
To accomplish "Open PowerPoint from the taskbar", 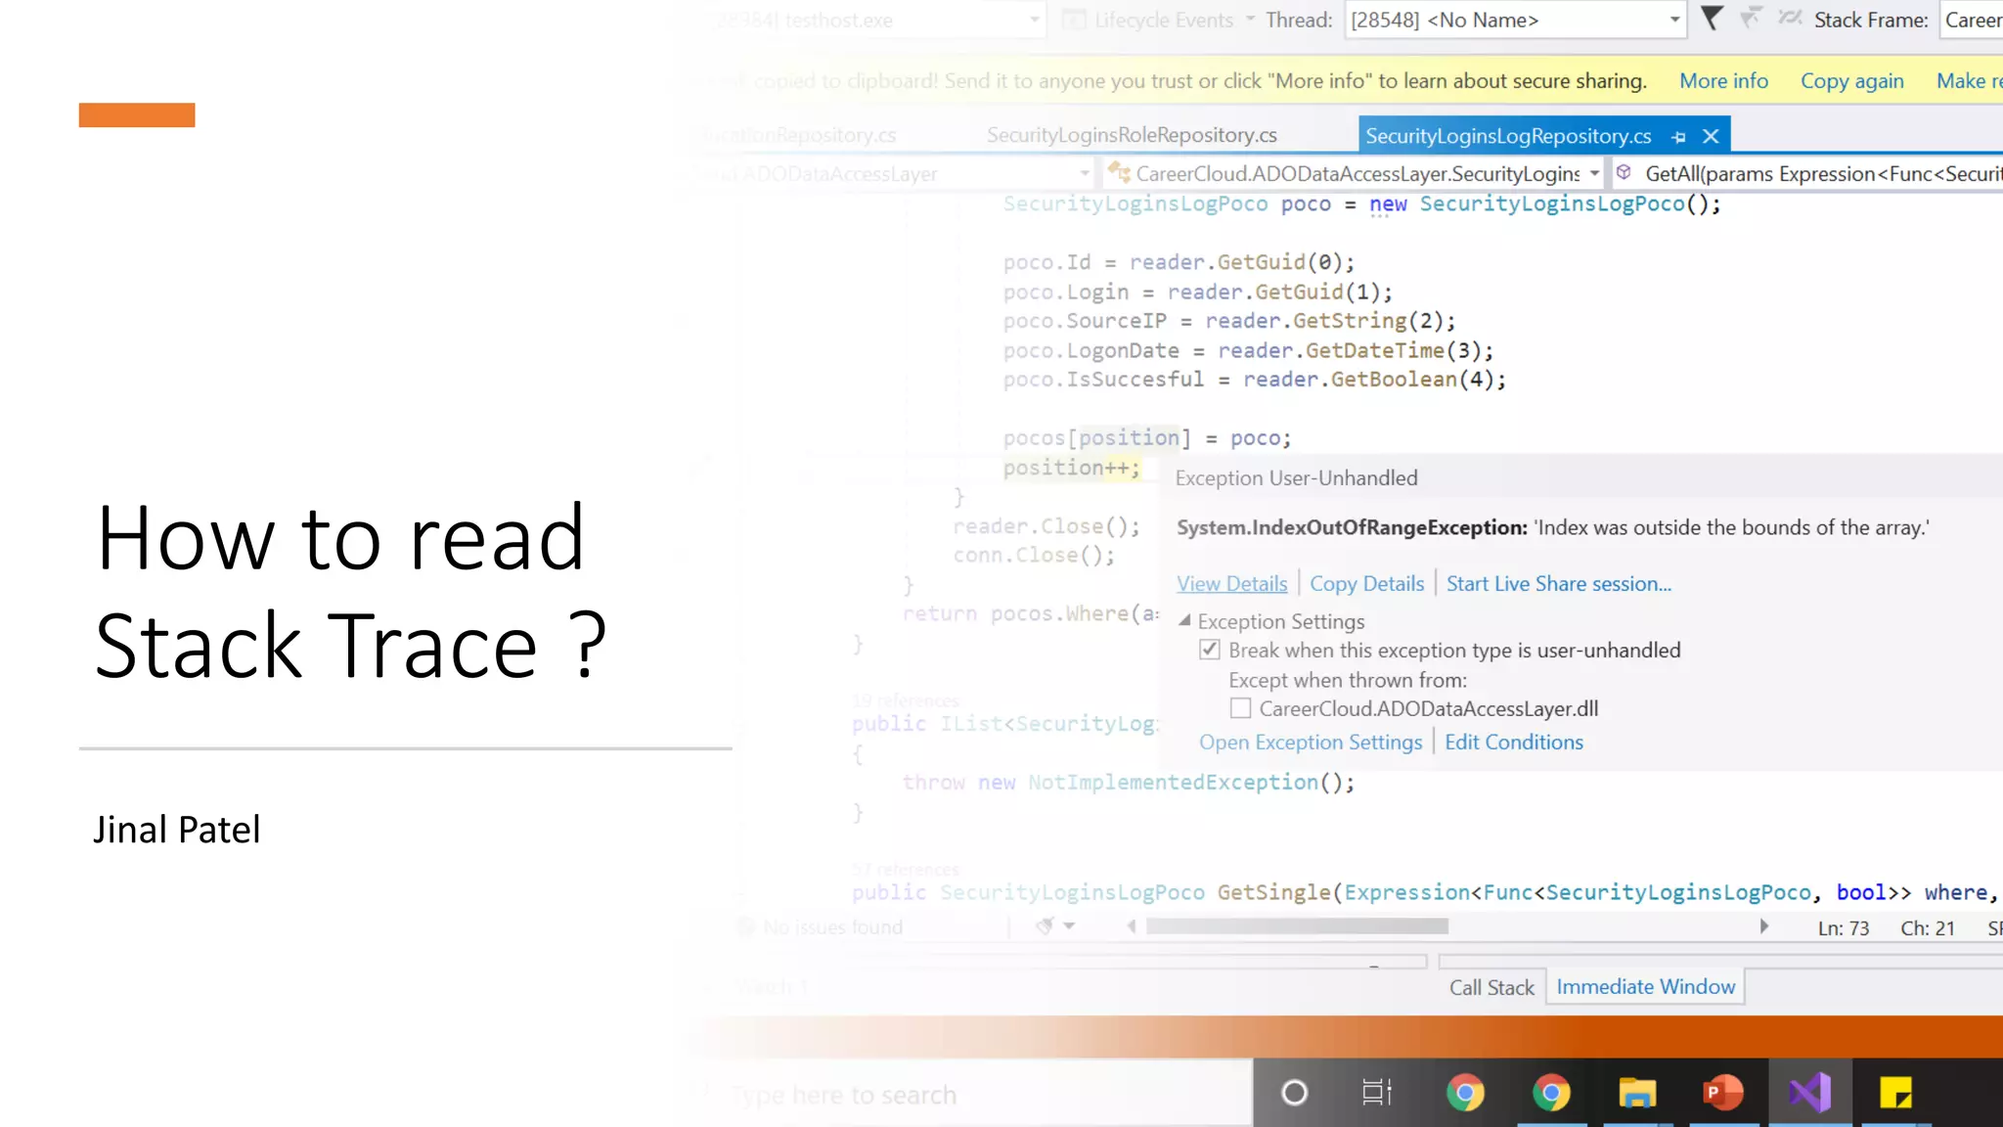I will [x=1723, y=1093].
